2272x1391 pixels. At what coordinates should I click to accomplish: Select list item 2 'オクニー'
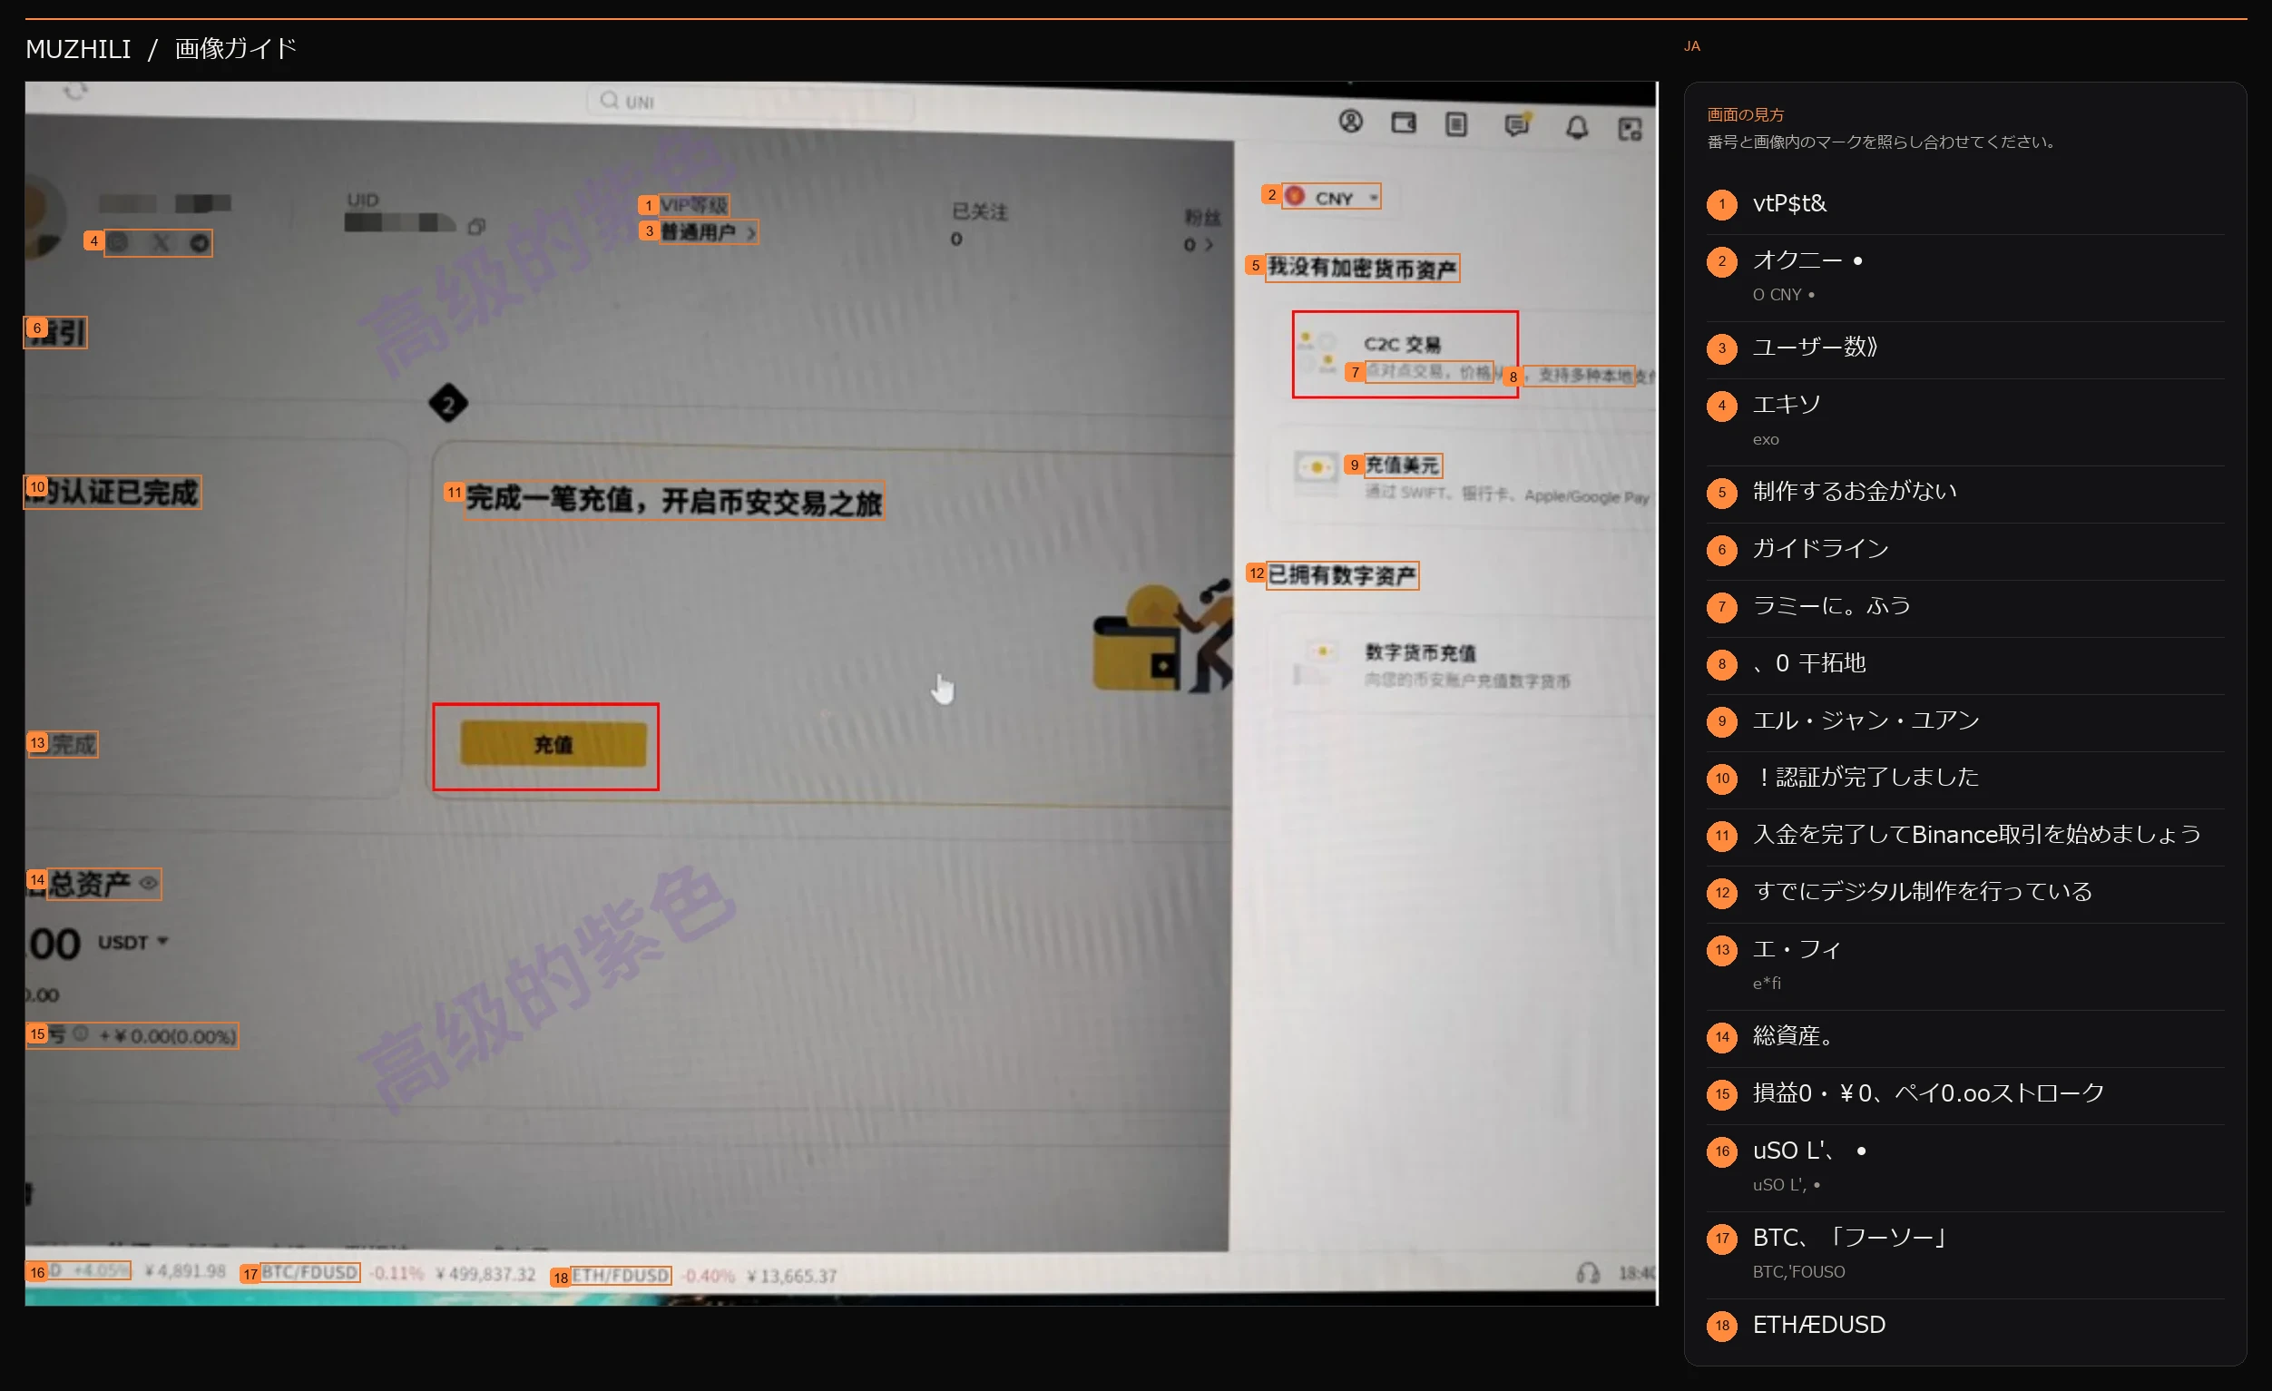1965,276
